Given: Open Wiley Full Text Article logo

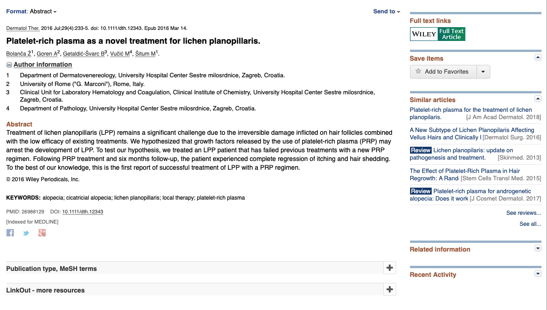Looking at the screenshot, I should 437,34.
